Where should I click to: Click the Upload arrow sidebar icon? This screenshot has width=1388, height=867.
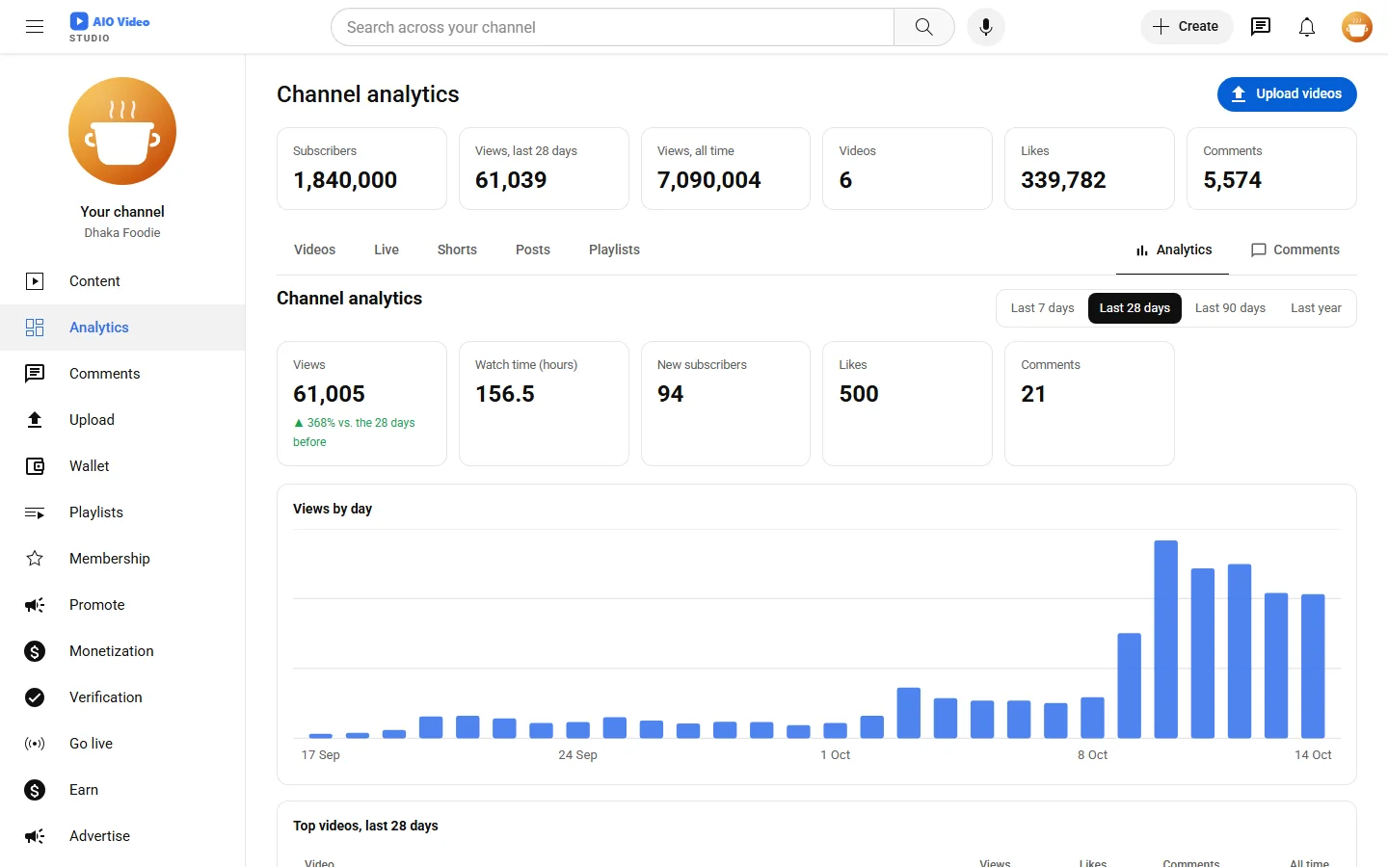35,420
